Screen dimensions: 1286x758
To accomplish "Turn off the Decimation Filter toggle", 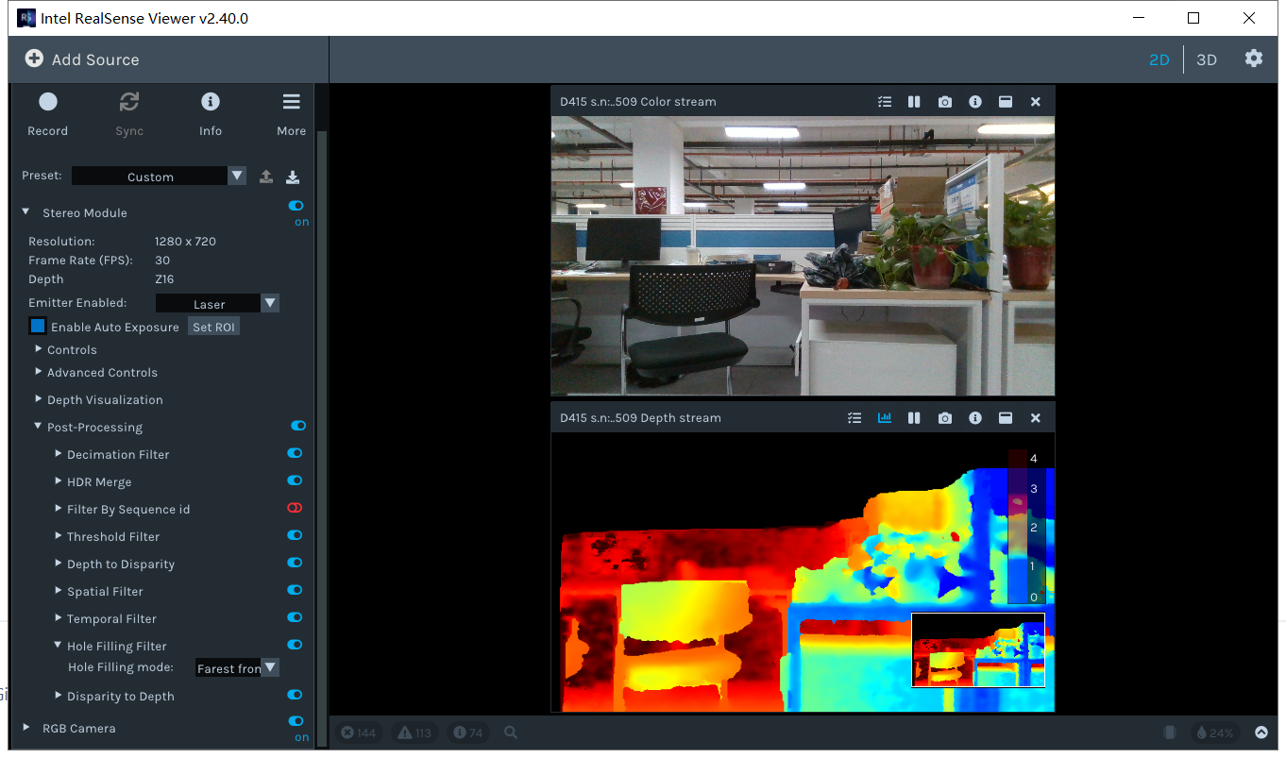I will click(296, 454).
